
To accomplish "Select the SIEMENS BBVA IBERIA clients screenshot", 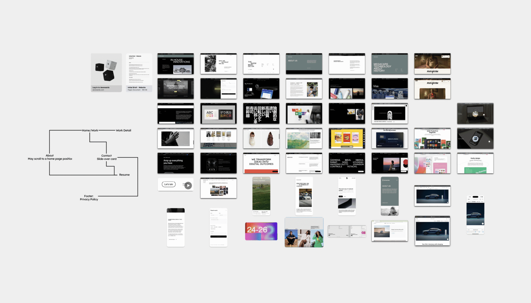I will [x=347, y=163].
